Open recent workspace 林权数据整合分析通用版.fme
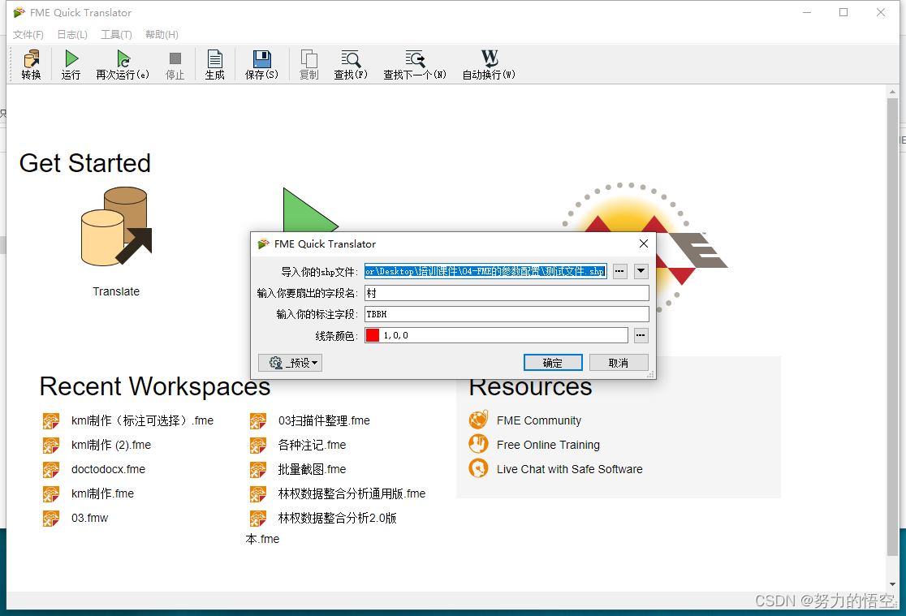The width and height of the screenshot is (906, 616). 352,493
